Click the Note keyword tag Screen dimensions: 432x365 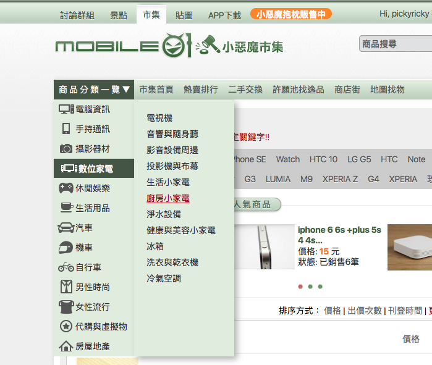(417, 159)
